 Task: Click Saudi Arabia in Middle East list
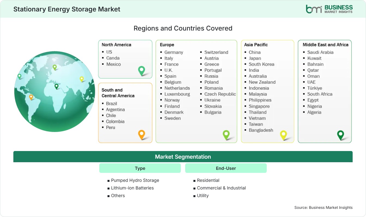320,52
